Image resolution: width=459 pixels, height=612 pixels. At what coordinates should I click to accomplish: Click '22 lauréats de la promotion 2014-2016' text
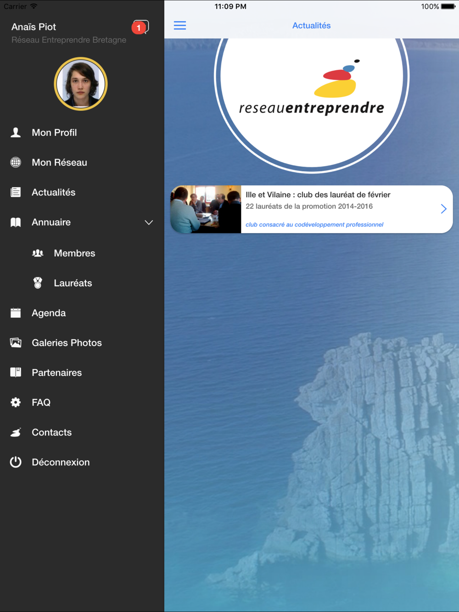tap(309, 206)
